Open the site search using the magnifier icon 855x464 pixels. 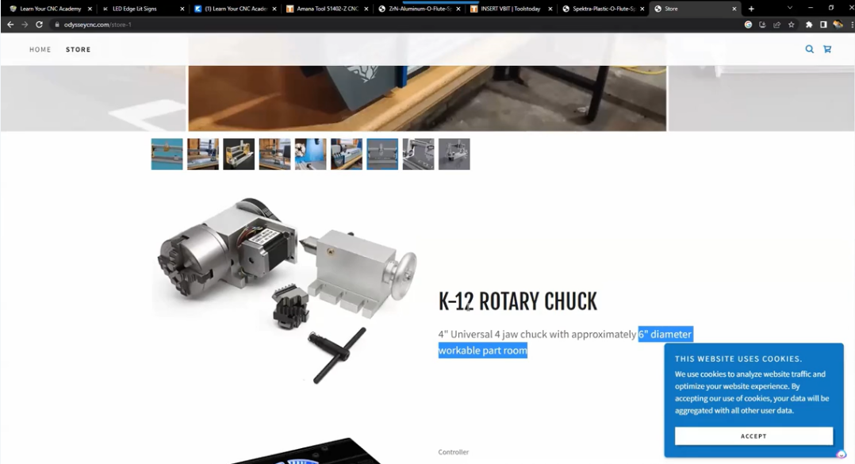click(809, 49)
